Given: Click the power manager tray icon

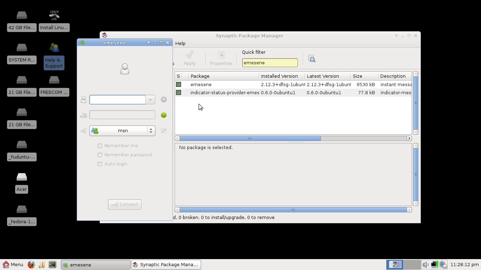Looking at the screenshot, I should pyautogui.click(x=443, y=264).
